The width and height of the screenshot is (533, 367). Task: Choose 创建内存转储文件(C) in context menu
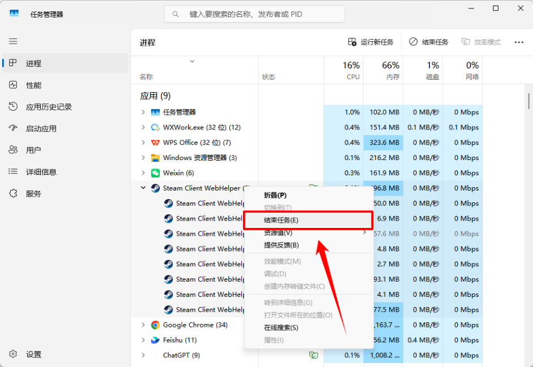(309, 286)
